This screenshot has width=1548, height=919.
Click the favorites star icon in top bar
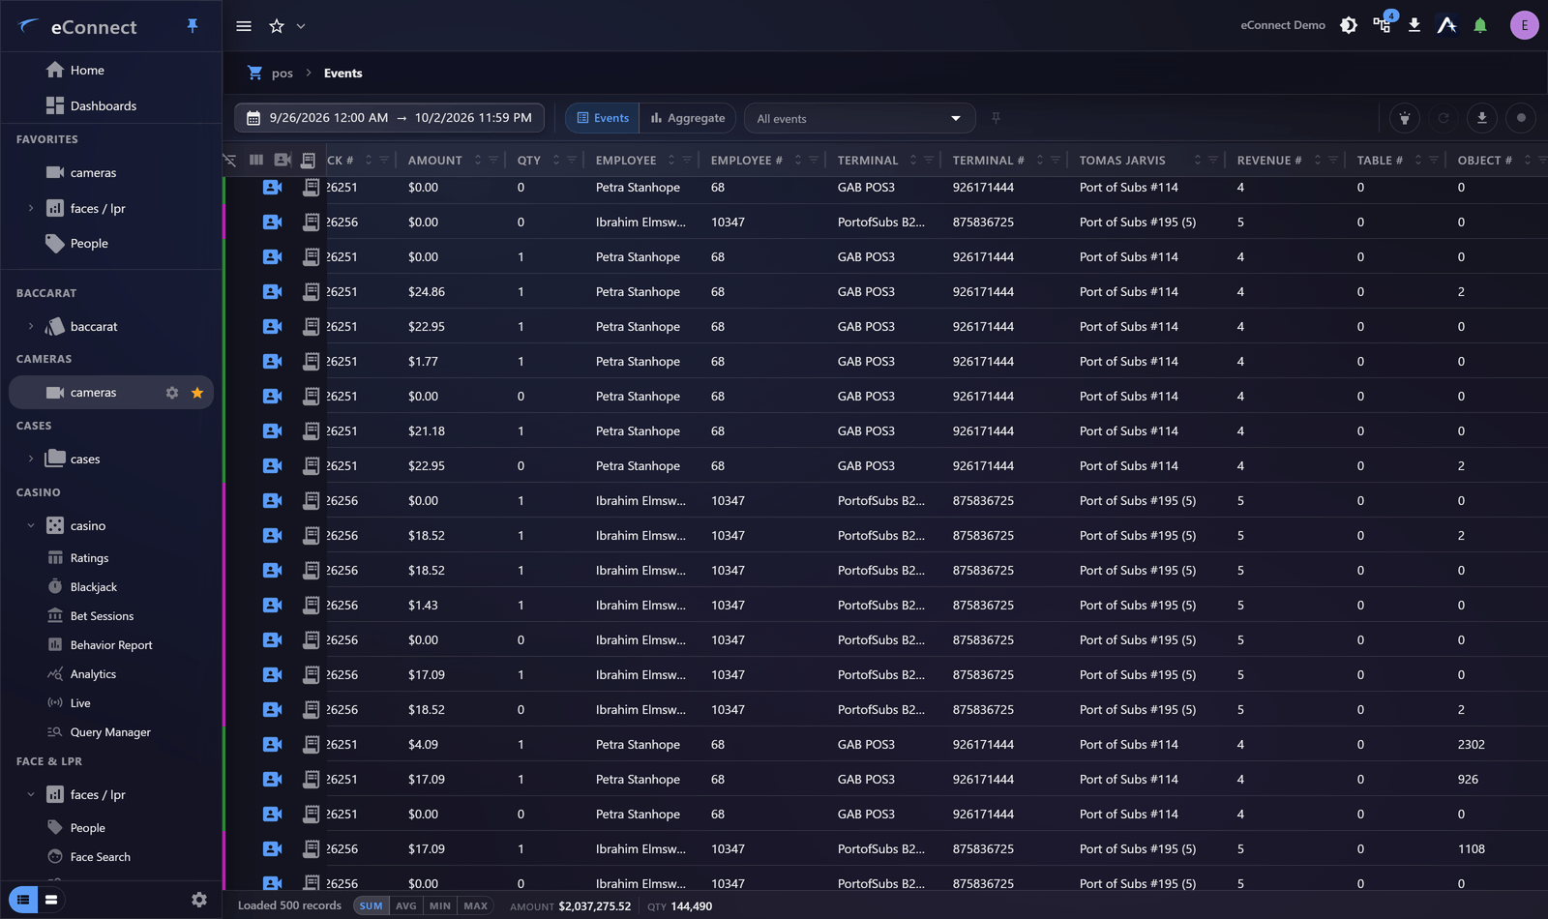(277, 26)
